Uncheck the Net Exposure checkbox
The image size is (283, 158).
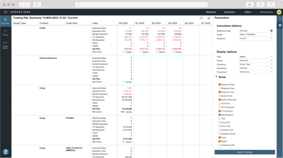tap(220, 115)
